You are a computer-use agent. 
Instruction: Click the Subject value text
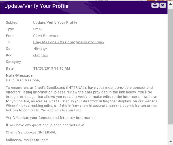(x=55, y=22)
